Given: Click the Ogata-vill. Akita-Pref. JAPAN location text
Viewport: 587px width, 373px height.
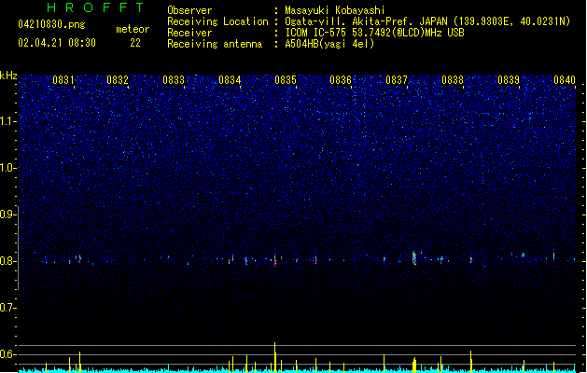Looking at the screenshot, I should click(x=427, y=21).
